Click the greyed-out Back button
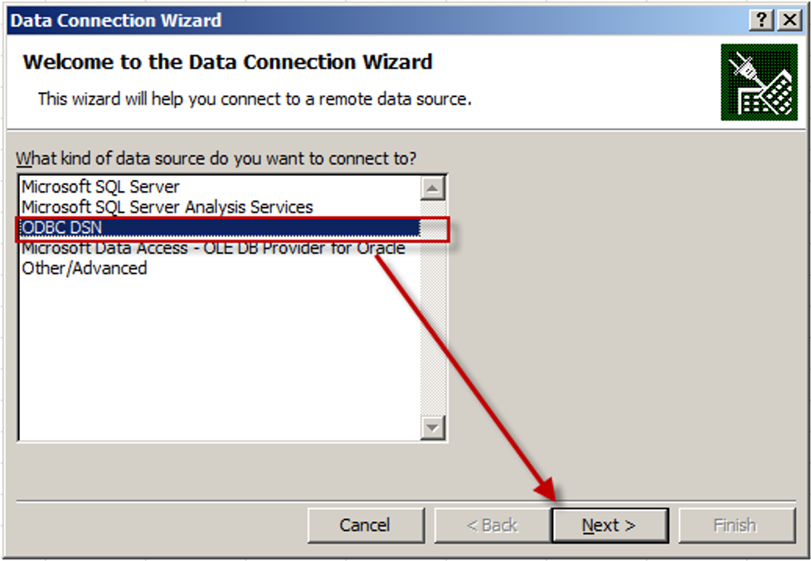Viewport: 811px width, 561px height. point(491,525)
